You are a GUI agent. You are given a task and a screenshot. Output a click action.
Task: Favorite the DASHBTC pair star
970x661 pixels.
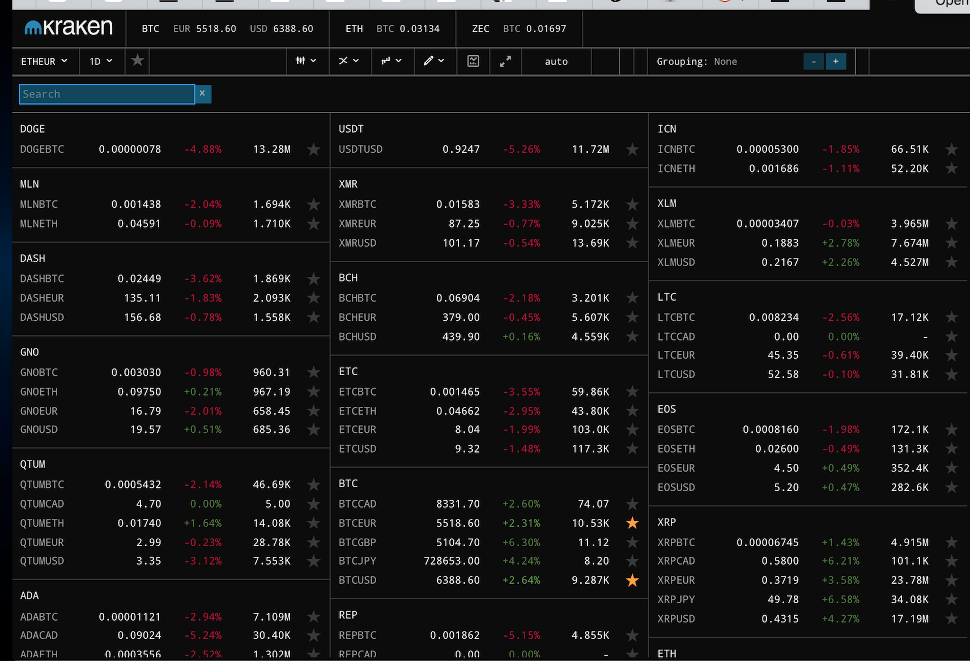[313, 278]
